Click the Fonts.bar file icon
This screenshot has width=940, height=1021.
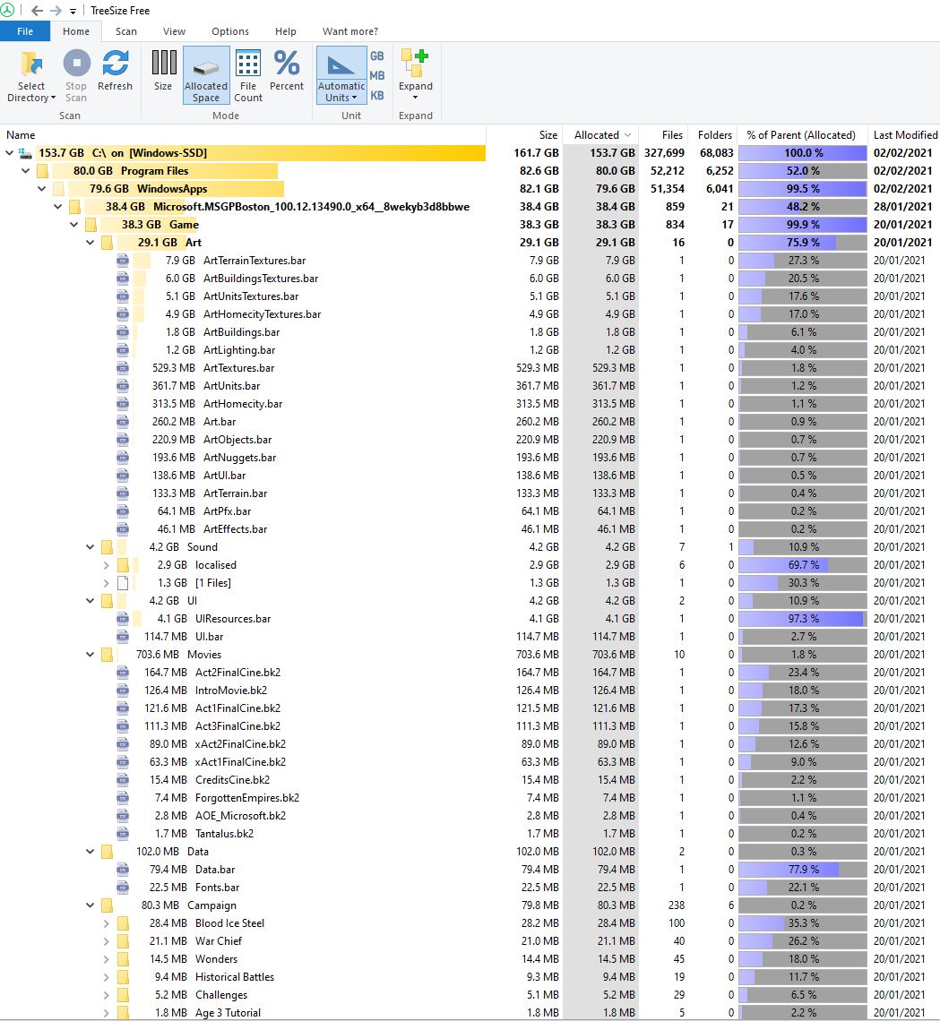coord(123,888)
